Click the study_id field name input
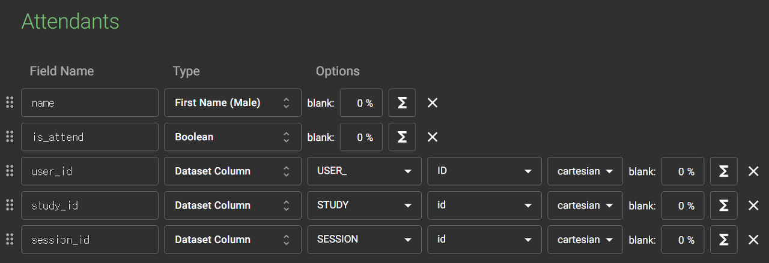 (90, 205)
